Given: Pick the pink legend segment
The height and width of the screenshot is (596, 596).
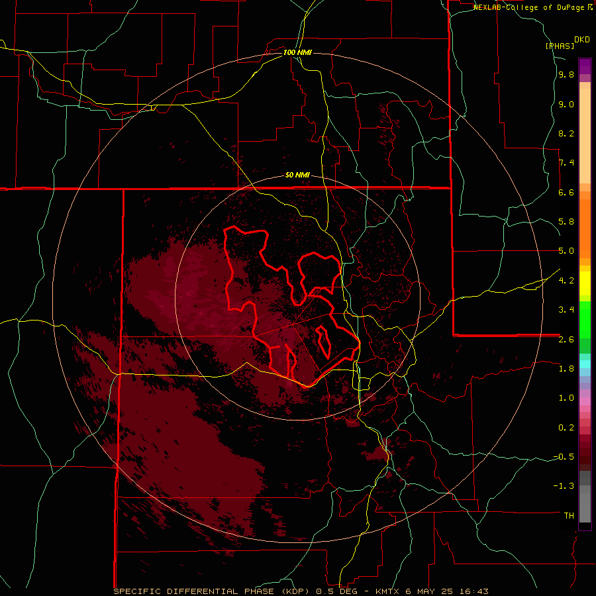Looking at the screenshot, I should 585,401.
